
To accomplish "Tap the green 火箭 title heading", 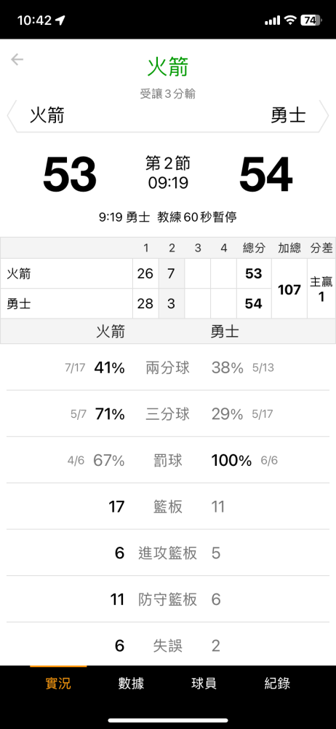I will pyautogui.click(x=168, y=67).
